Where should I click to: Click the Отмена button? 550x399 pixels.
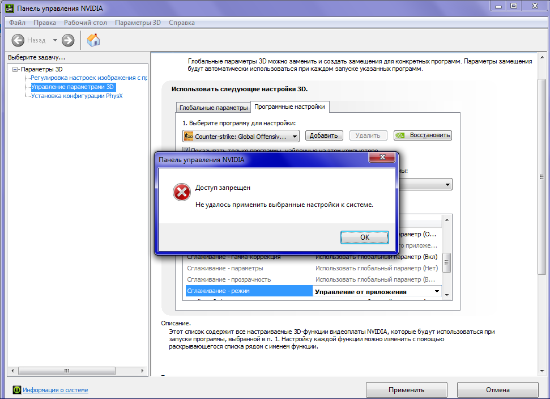click(497, 390)
